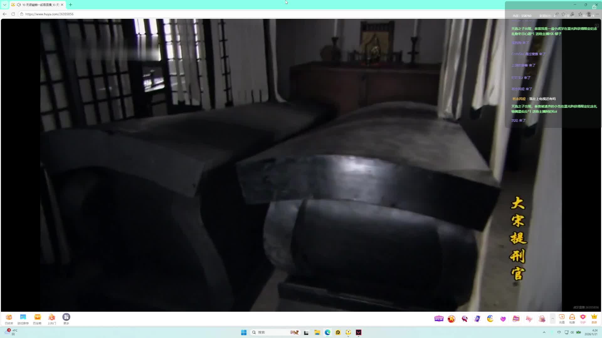Open the 百宝箱 treasure chest icon
This screenshot has width=602, height=338.
click(x=37, y=317)
